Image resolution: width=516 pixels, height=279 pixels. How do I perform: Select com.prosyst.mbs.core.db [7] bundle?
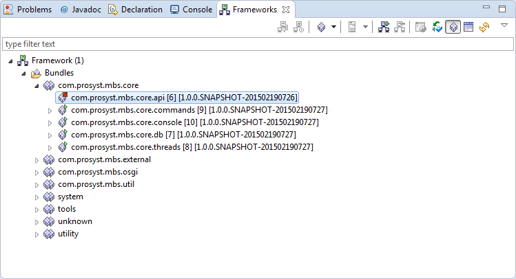[x=116, y=135]
